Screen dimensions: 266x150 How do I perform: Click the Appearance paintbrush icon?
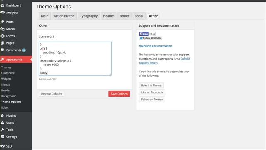(x=2, y=60)
